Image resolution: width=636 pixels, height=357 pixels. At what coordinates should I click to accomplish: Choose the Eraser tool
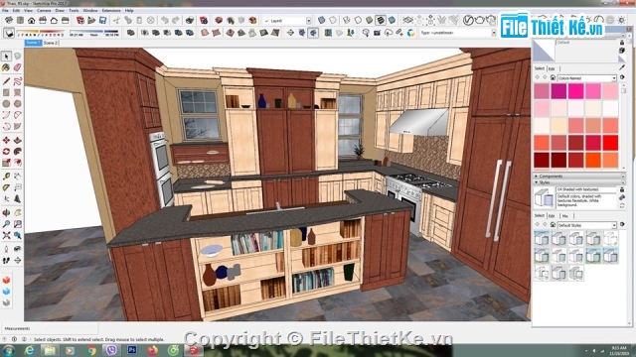click(18, 67)
